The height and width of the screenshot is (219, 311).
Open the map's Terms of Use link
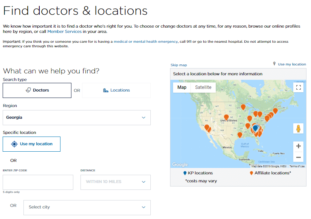coord(297,166)
